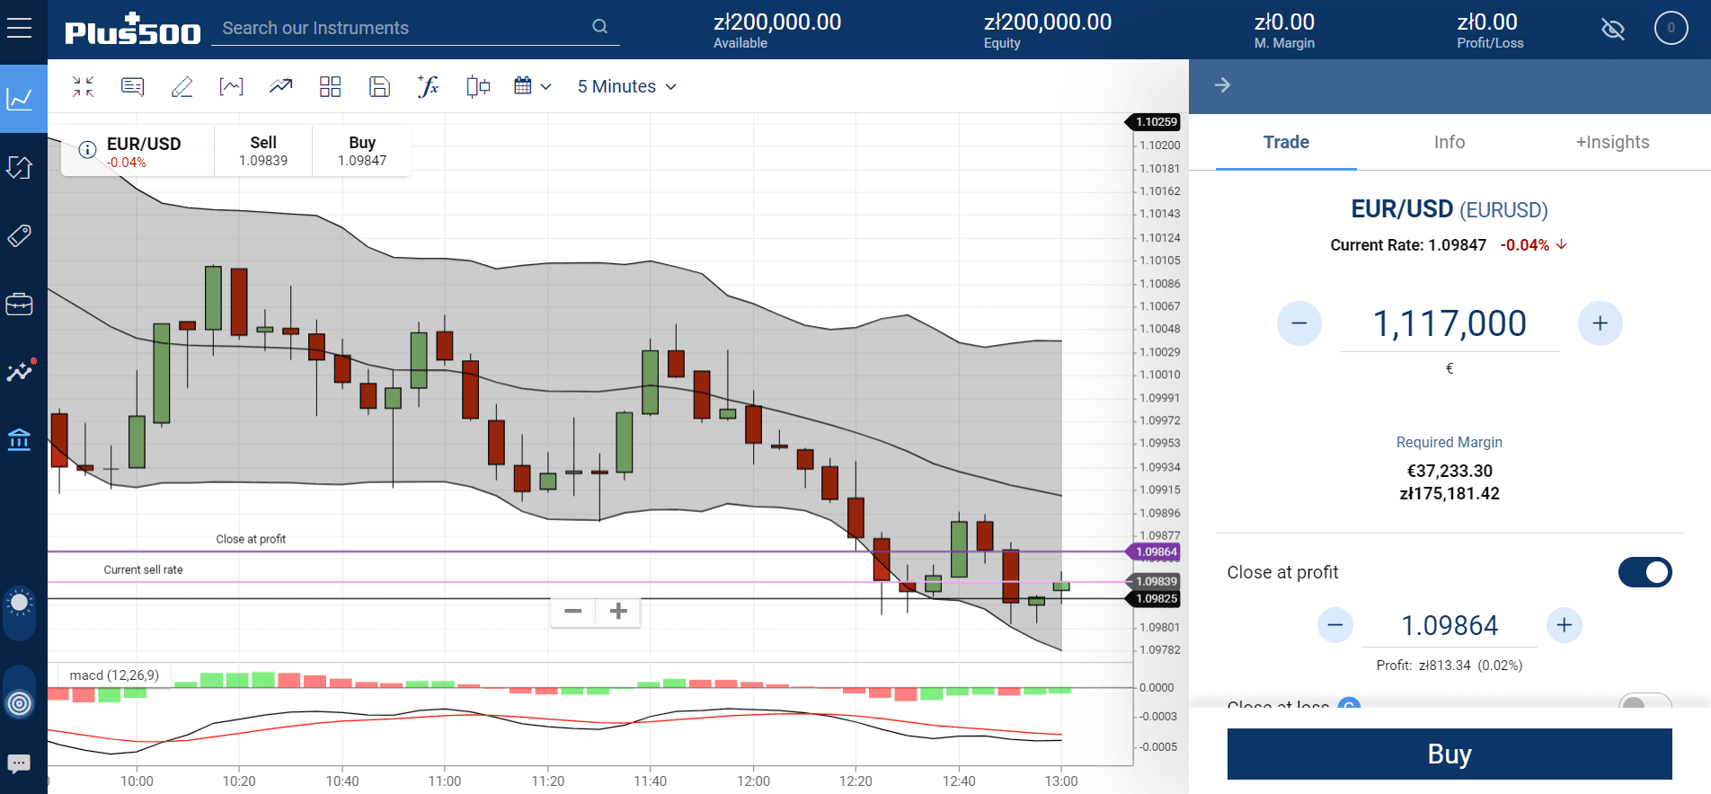
Task: Open the indicators function icon
Action: tap(428, 86)
